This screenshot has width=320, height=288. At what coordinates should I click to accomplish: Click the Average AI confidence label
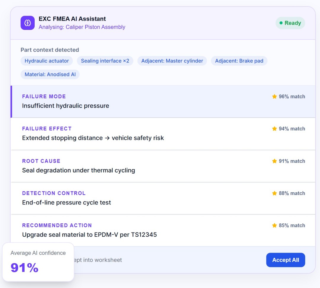coord(38,253)
